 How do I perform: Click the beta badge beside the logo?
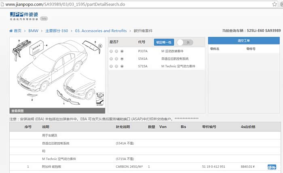pyautogui.click(x=44, y=18)
